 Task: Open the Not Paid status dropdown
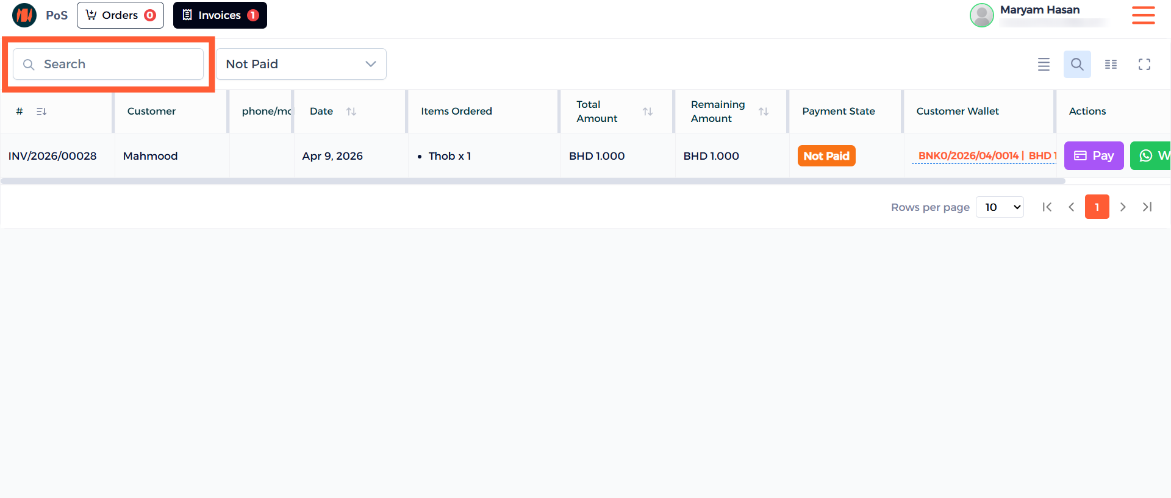click(301, 64)
